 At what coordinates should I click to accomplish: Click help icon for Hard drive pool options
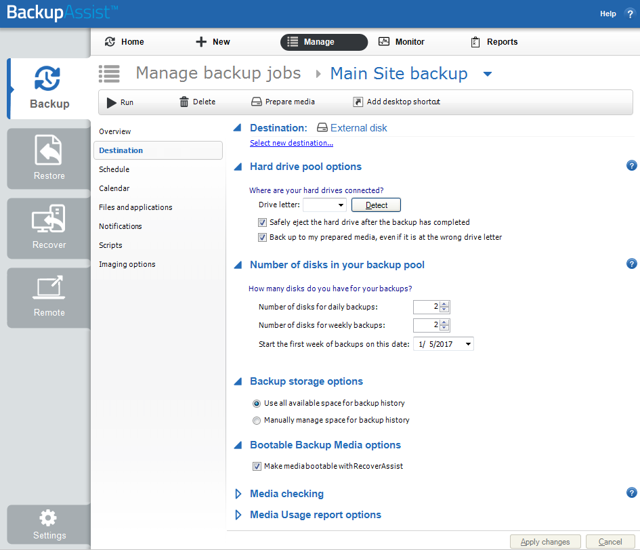(x=631, y=165)
